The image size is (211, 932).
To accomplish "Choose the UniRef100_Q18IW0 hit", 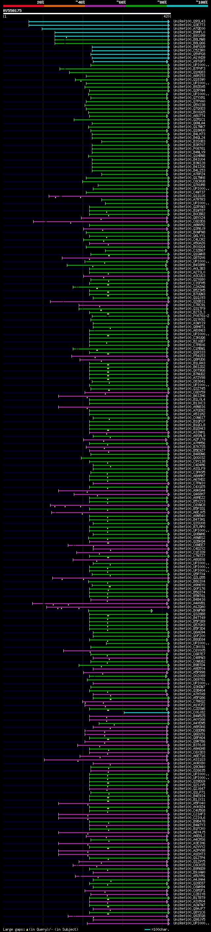I will [x=189, y=80].
